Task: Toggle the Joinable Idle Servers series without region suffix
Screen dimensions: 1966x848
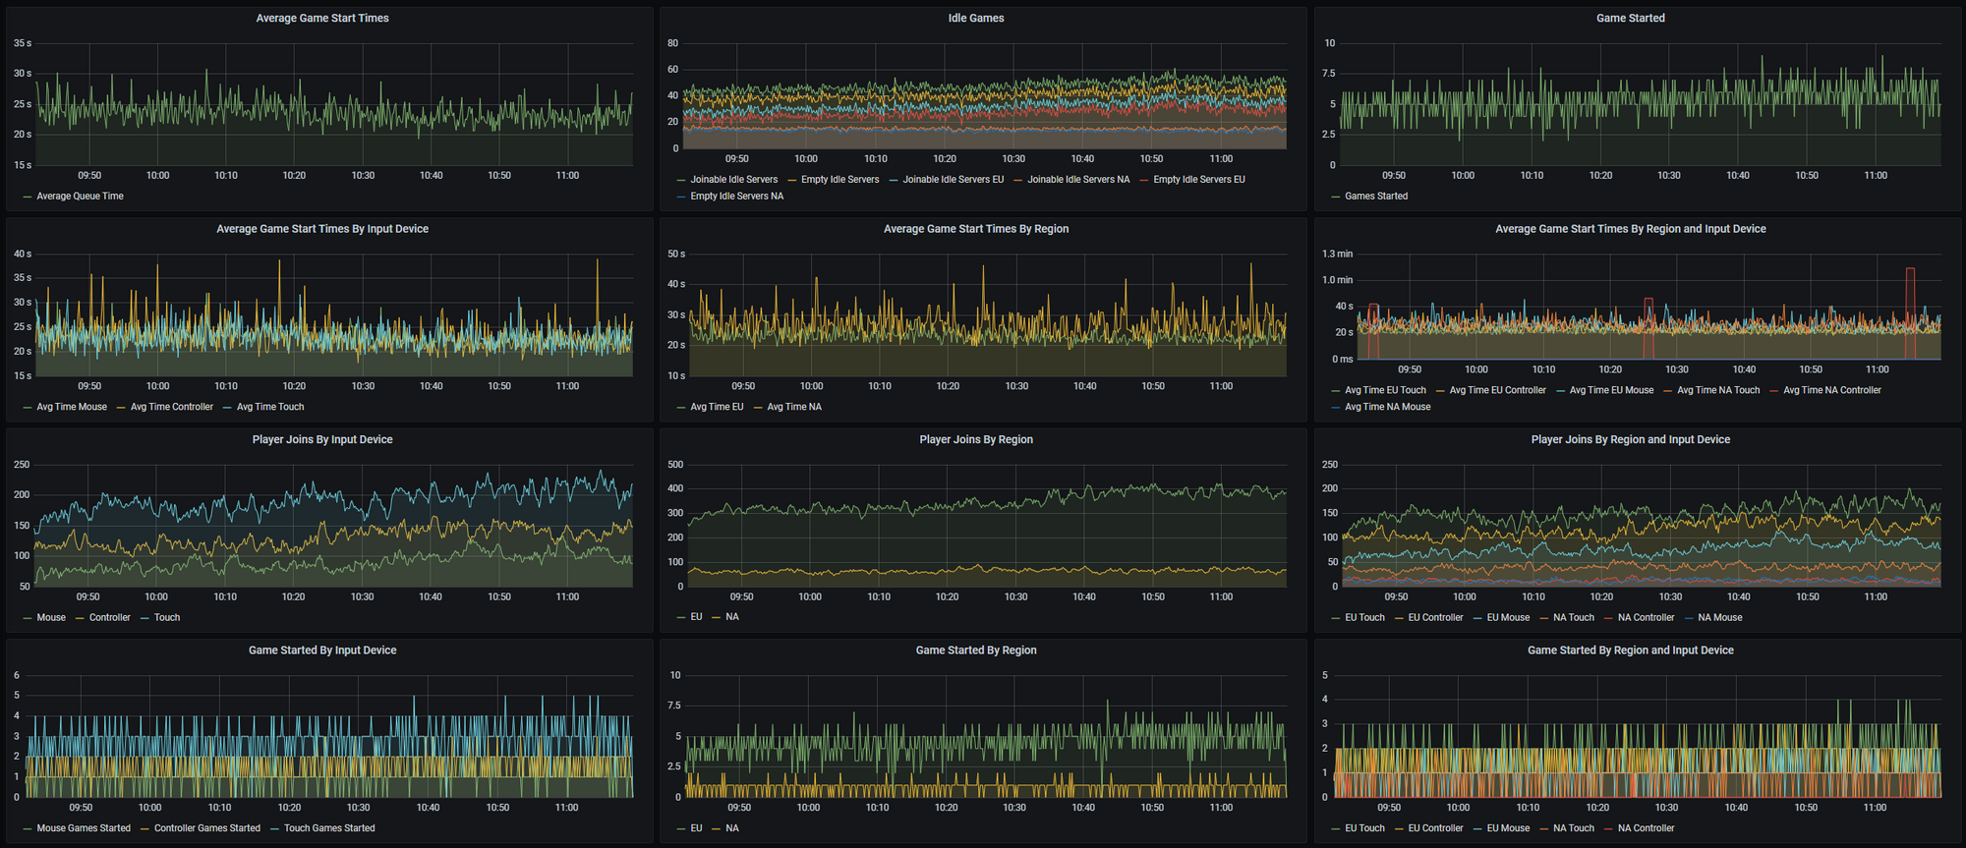Action: 733,180
